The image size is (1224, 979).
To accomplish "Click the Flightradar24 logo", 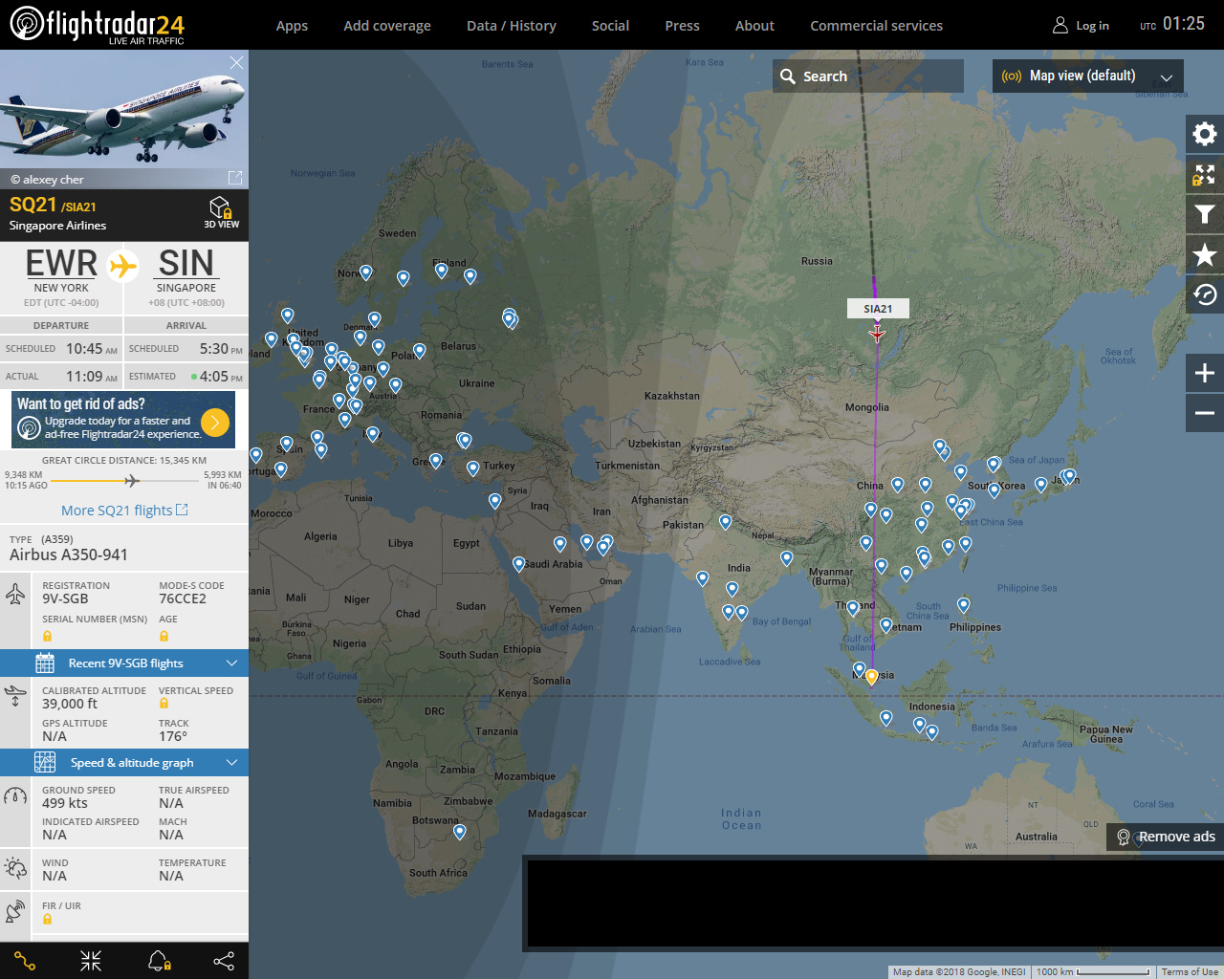I will 97,25.
